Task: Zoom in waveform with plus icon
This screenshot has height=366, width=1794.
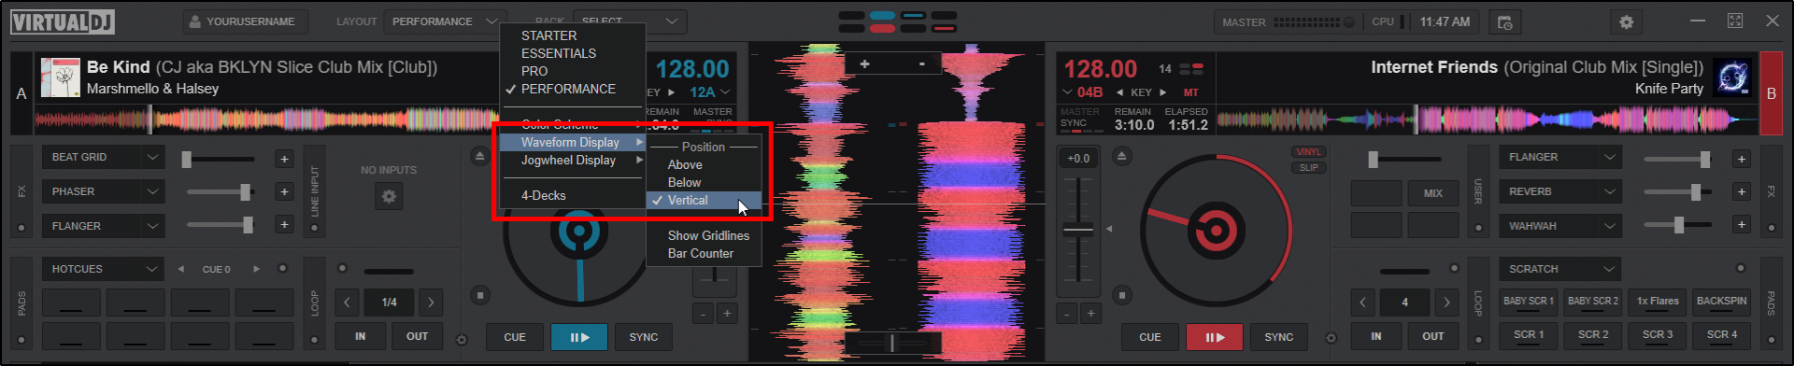Action: (x=864, y=63)
